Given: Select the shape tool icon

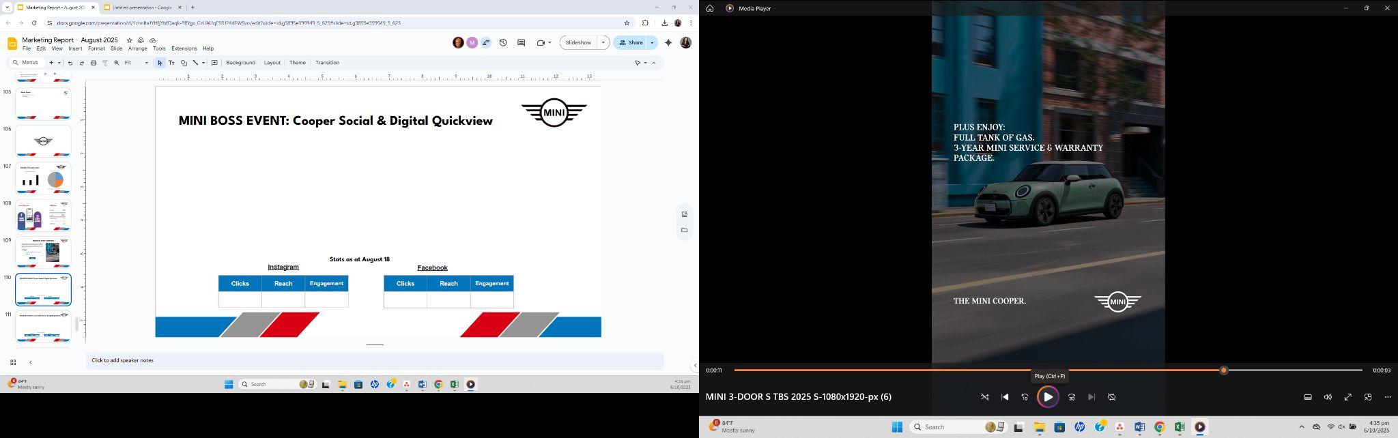Looking at the screenshot, I should (184, 63).
